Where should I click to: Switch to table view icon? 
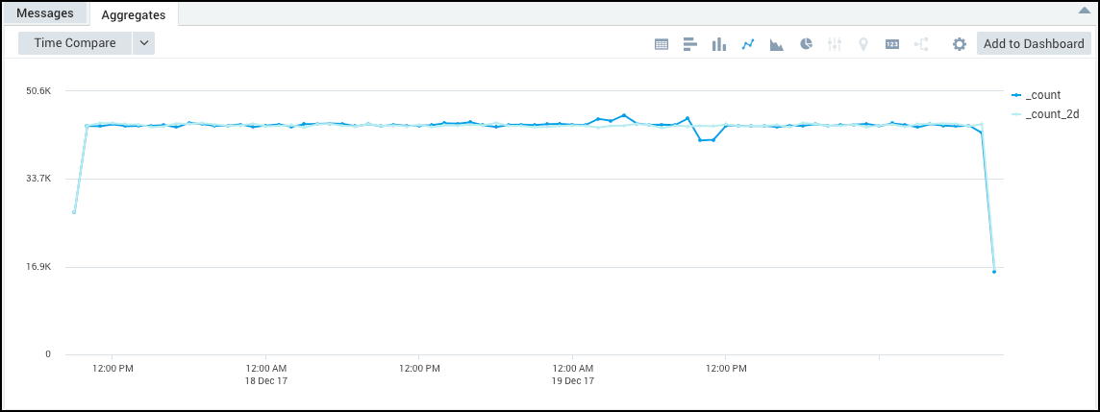(662, 44)
